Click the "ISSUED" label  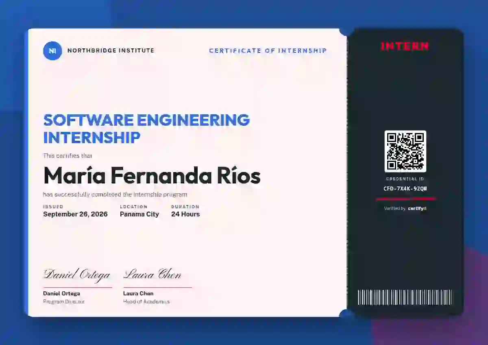53,207
